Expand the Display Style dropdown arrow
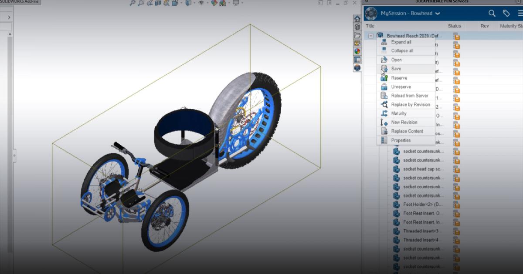This screenshot has width=523, height=274. [x=194, y=3]
